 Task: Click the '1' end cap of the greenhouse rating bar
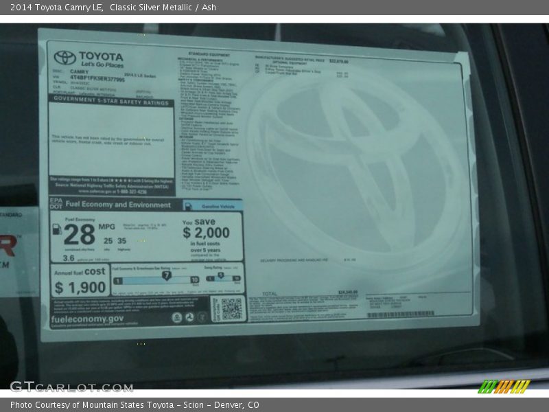coord(118,281)
